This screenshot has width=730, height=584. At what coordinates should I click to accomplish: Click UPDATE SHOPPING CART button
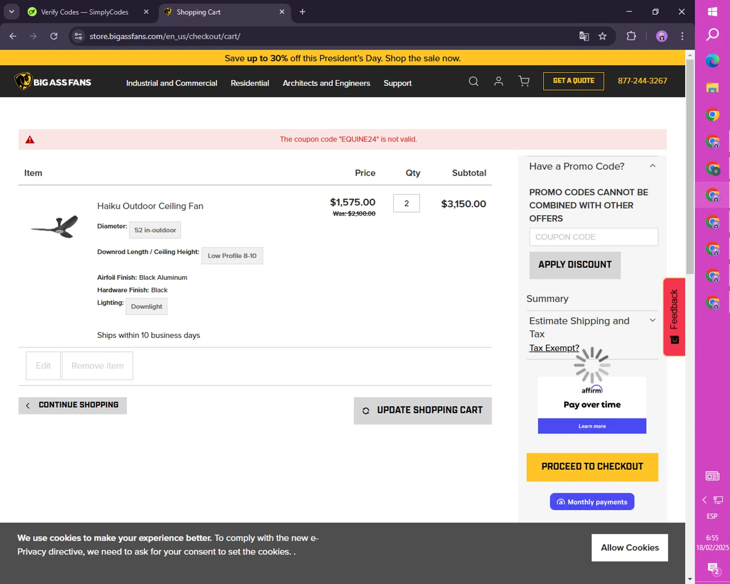pos(422,411)
